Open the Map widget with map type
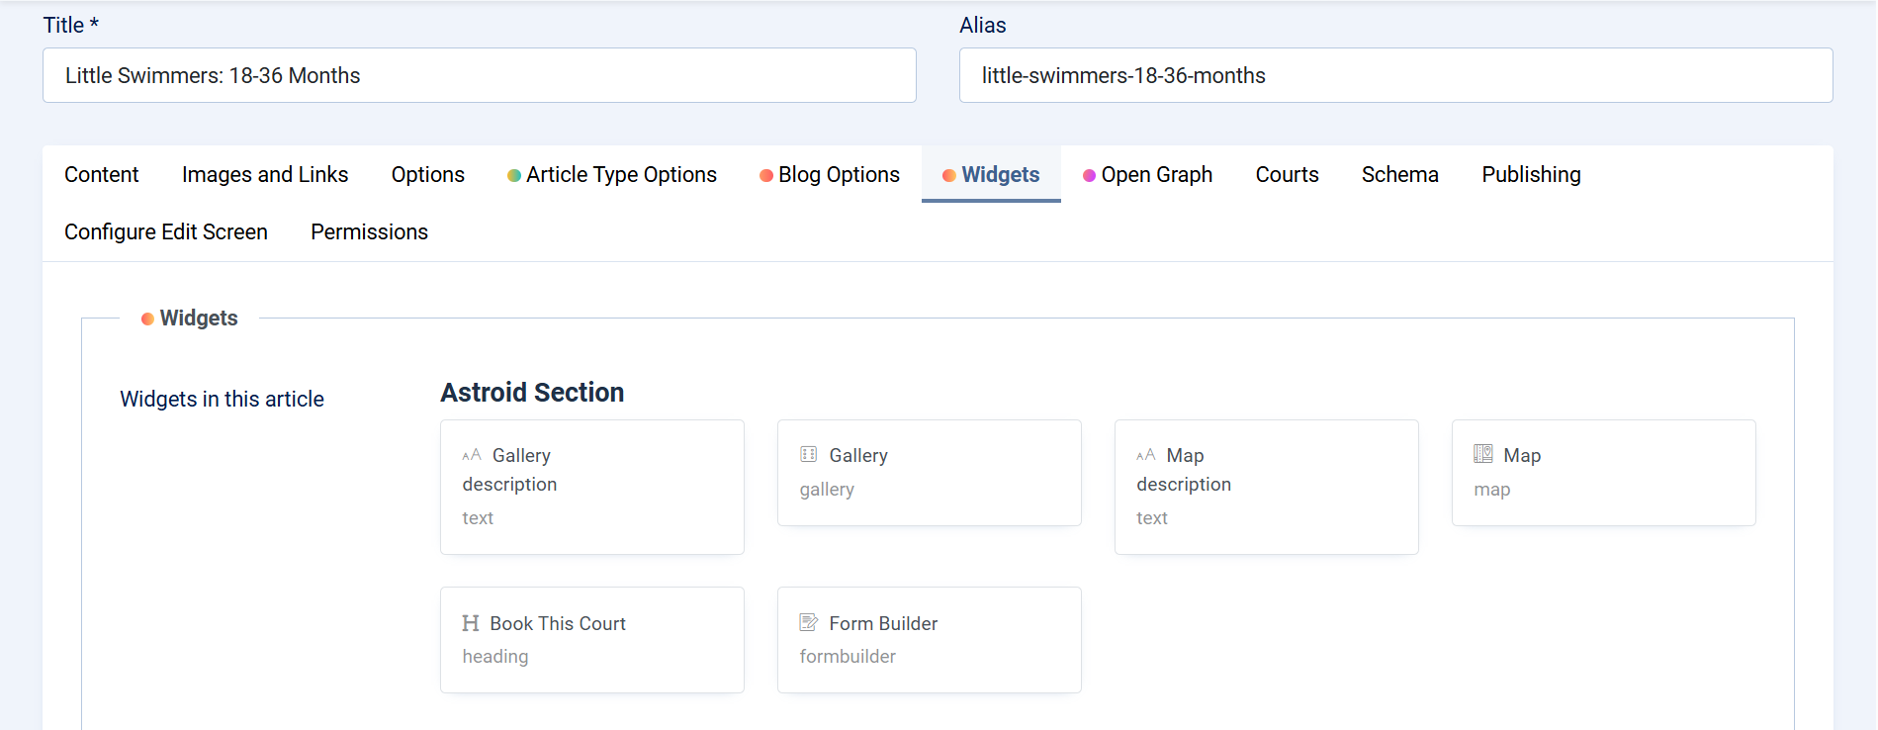 pos(1604,473)
